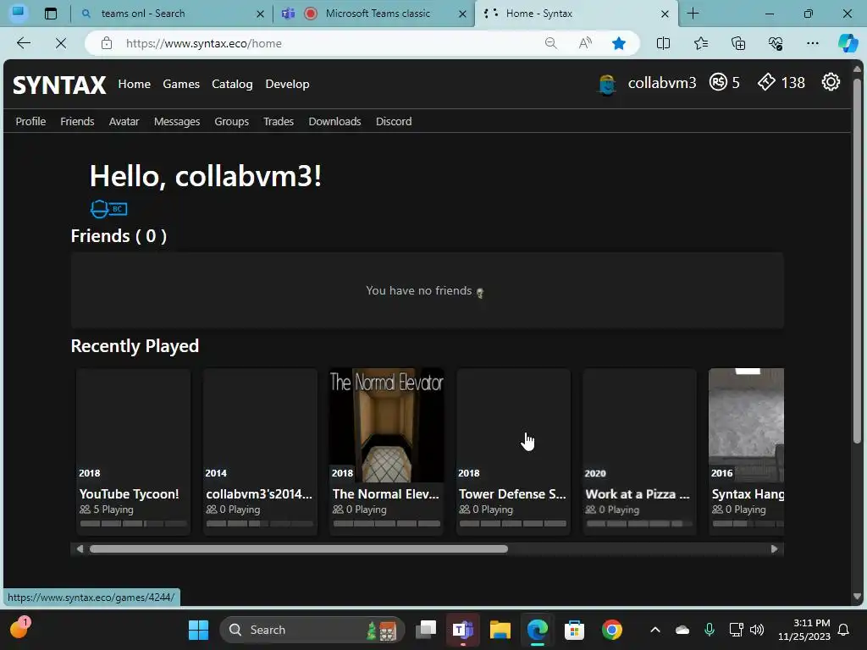
Task: Click Task View icon on the taskbar
Action: 426,630
